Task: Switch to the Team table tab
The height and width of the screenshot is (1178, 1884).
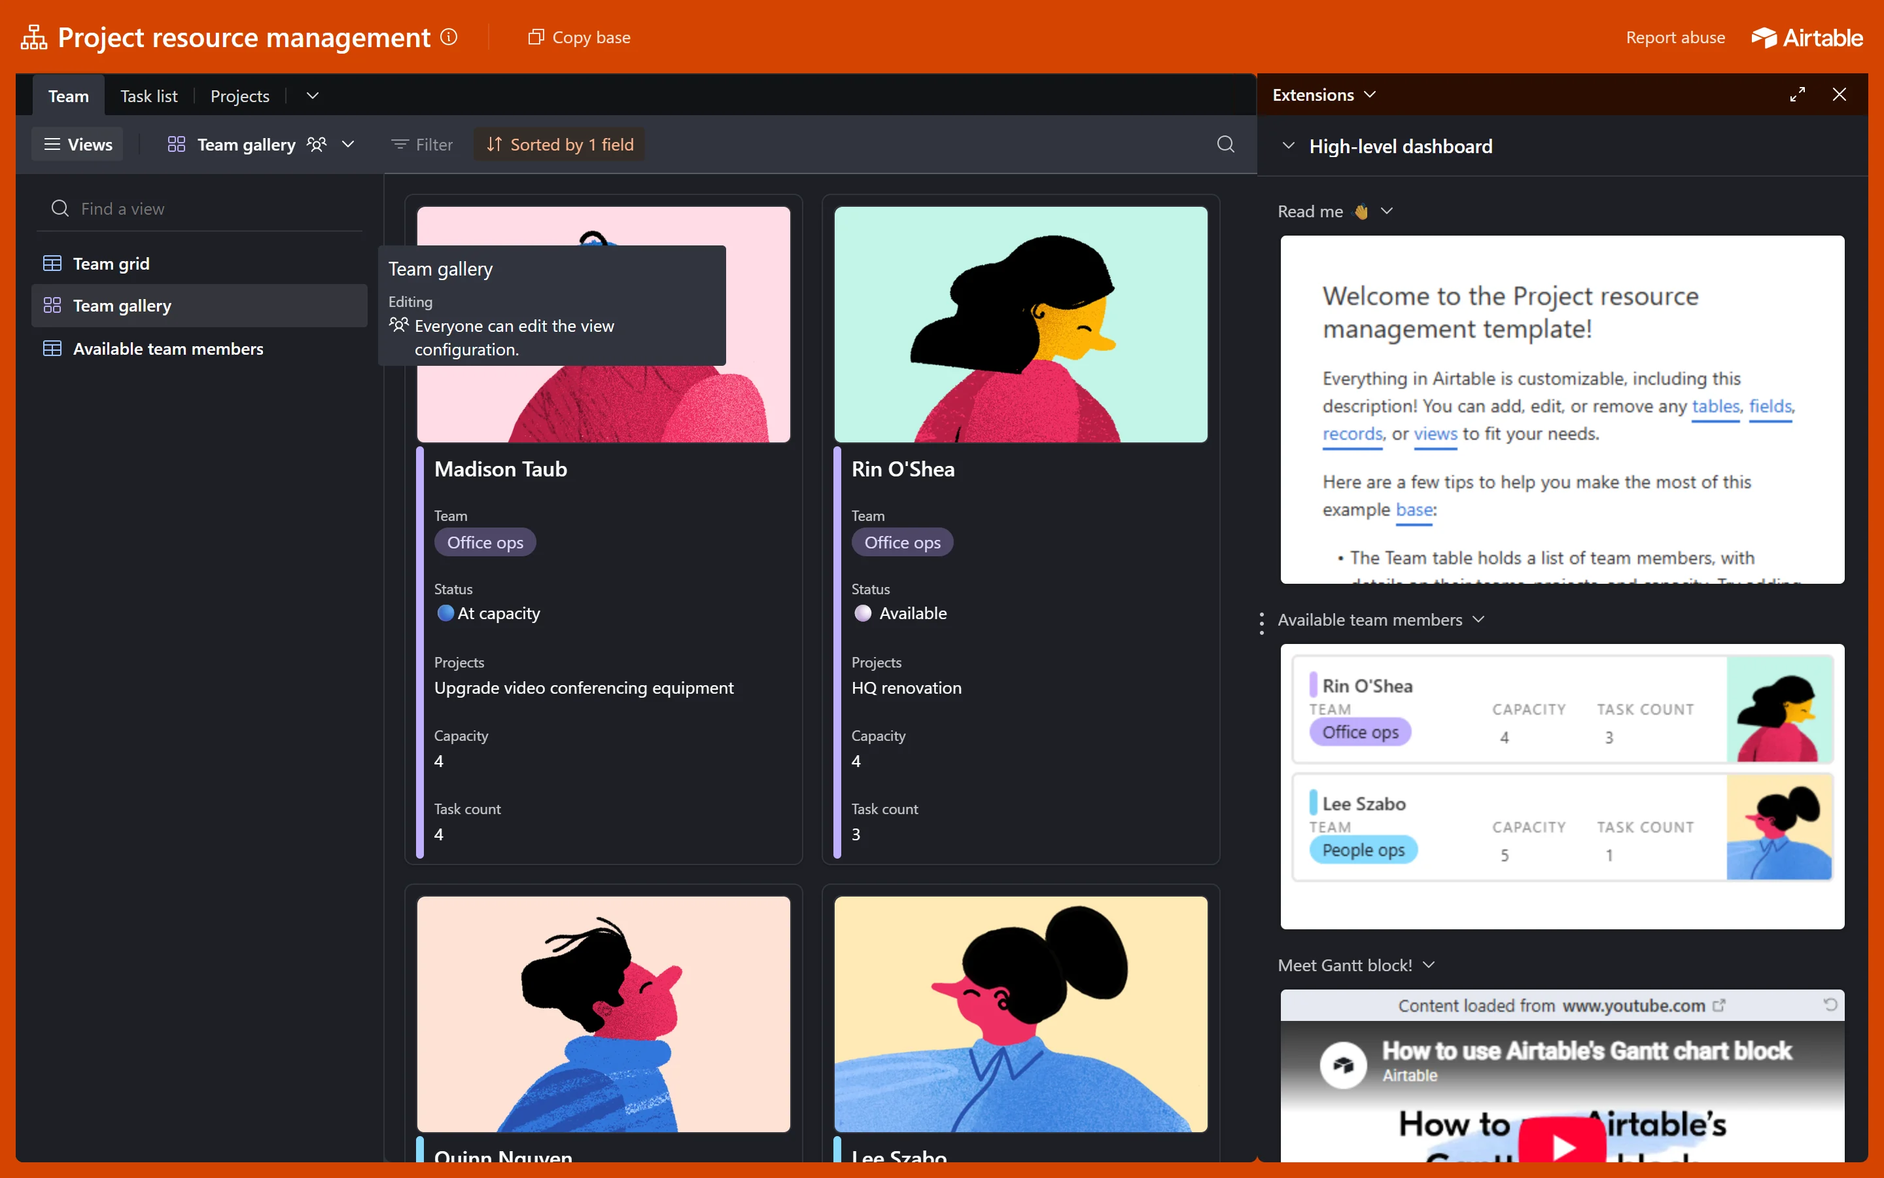Action: tap(69, 96)
